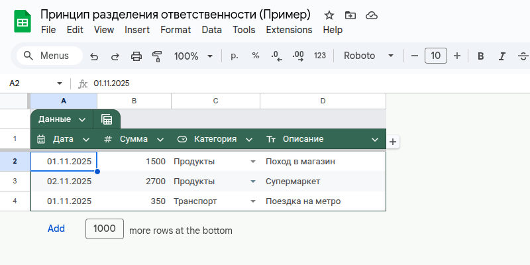Select row 3 header

[x=15, y=181]
